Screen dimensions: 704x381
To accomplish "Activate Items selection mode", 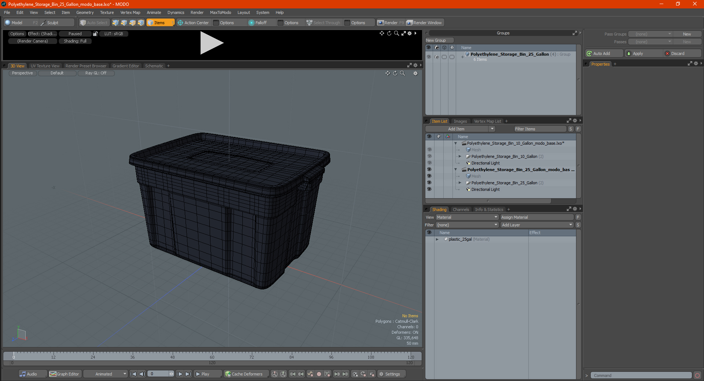I will 160,23.
